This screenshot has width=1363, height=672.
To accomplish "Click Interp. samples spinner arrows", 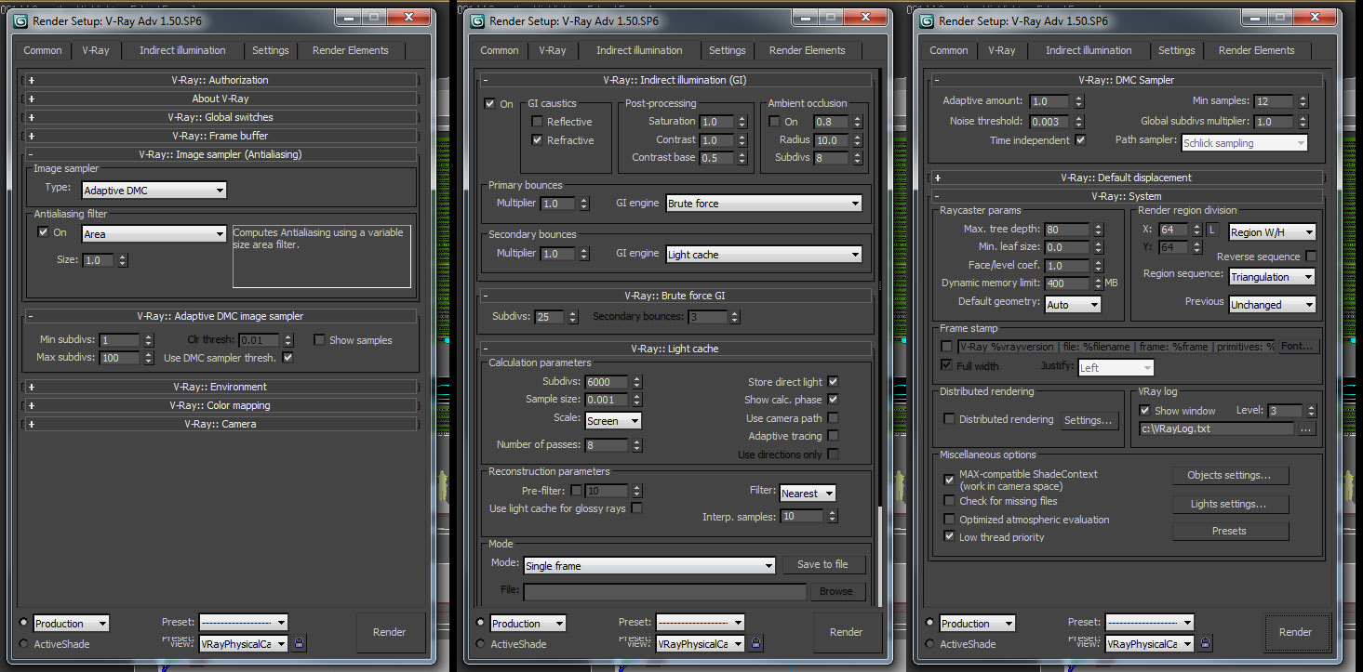I will [832, 517].
